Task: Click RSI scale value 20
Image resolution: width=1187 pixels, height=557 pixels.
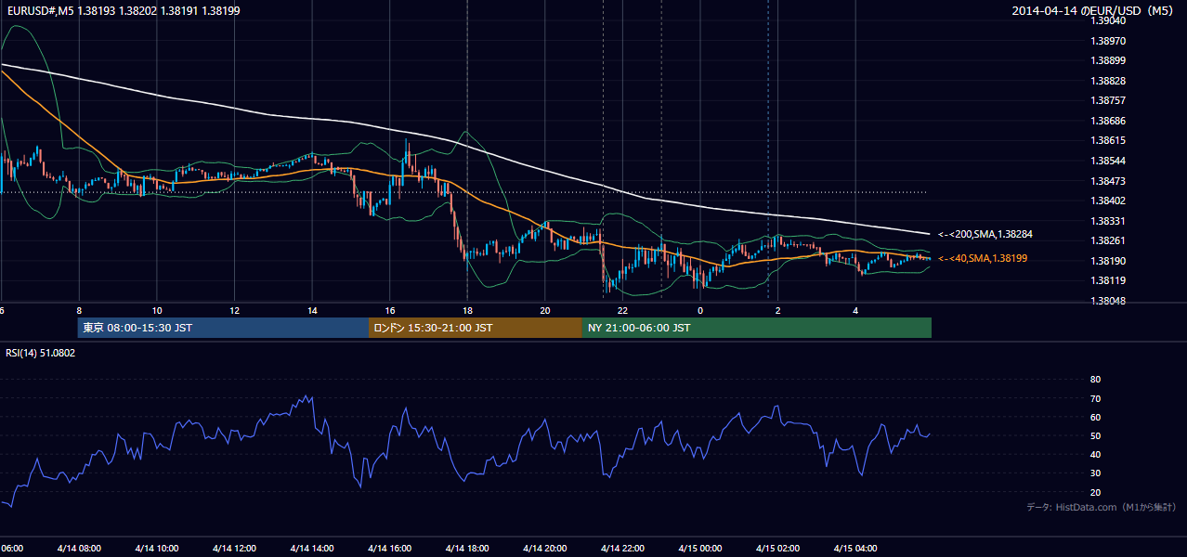Action: click(x=1095, y=492)
